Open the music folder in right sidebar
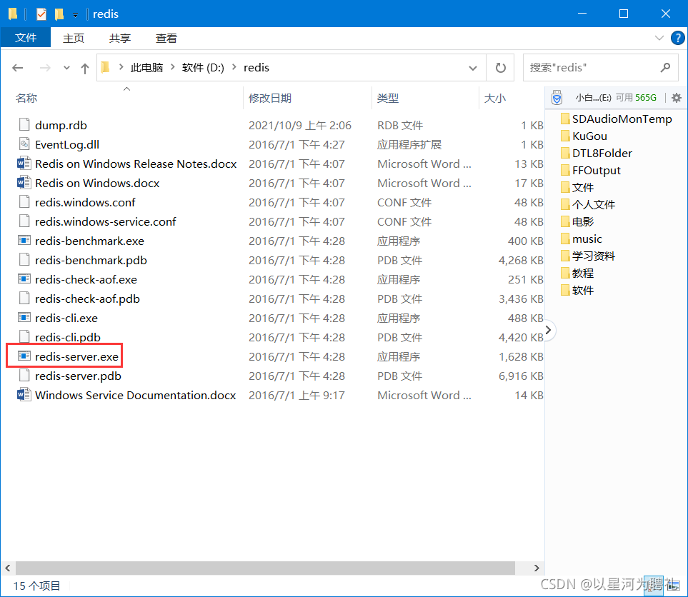688x597 pixels. click(x=589, y=239)
